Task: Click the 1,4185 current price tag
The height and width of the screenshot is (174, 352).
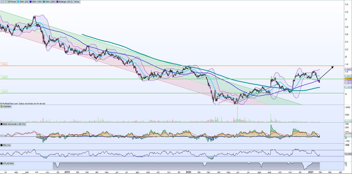Action: click(348, 79)
